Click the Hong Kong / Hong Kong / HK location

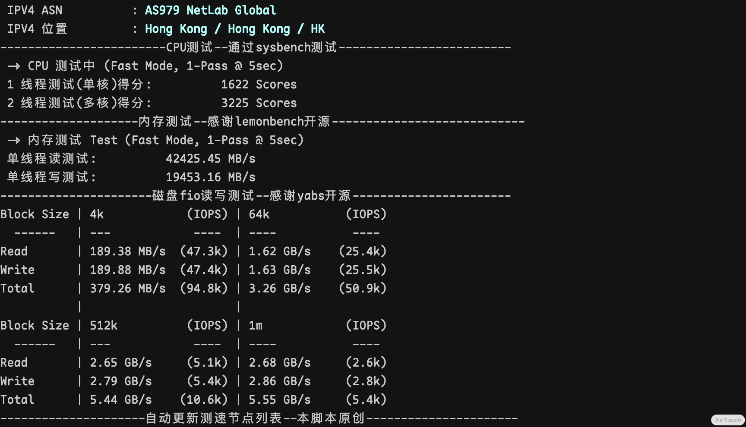pyautogui.click(x=234, y=29)
